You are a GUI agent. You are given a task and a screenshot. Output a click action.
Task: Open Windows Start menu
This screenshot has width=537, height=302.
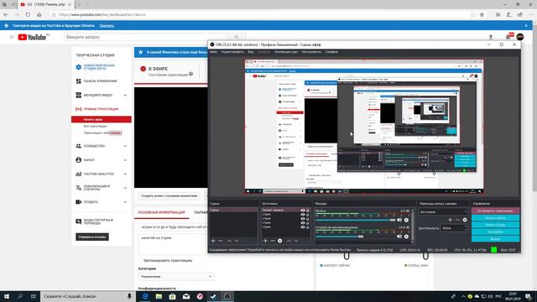7,296
